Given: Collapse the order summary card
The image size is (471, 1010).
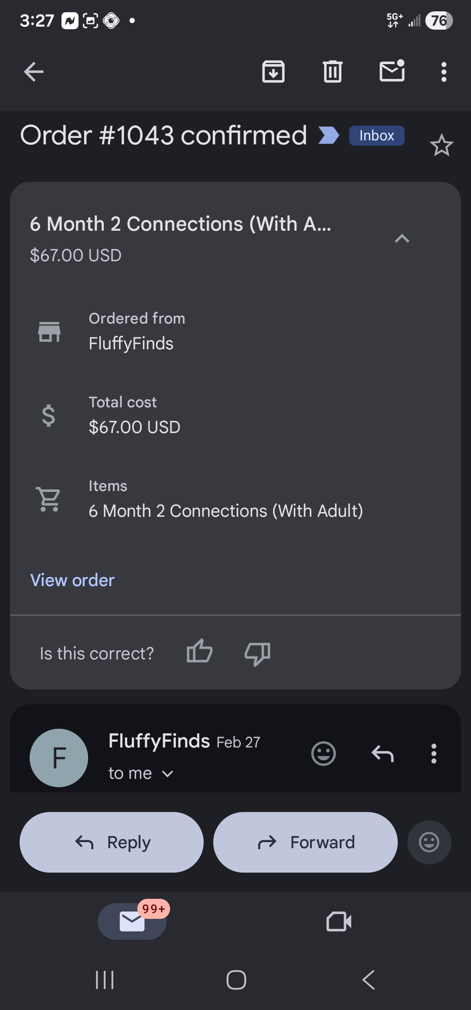Looking at the screenshot, I should click(x=402, y=239).
